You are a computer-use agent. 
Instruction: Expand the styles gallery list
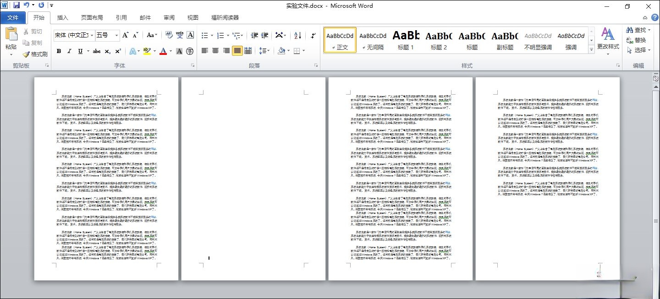click(x=591, y=48)
